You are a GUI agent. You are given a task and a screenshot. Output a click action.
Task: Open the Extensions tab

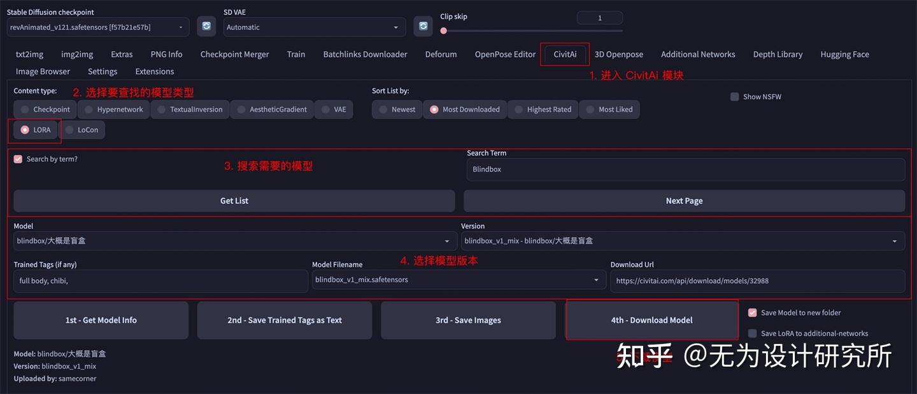154,71
